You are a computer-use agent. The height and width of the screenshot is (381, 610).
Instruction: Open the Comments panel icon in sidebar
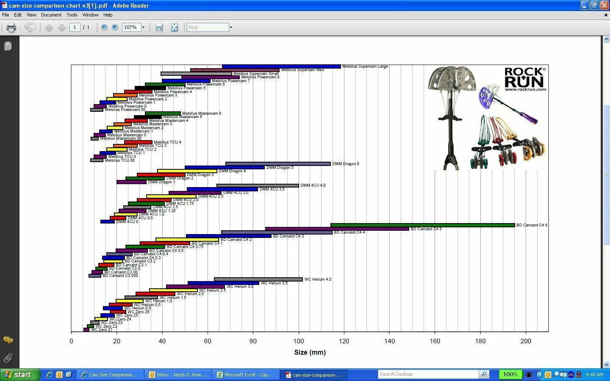[8, 340]
